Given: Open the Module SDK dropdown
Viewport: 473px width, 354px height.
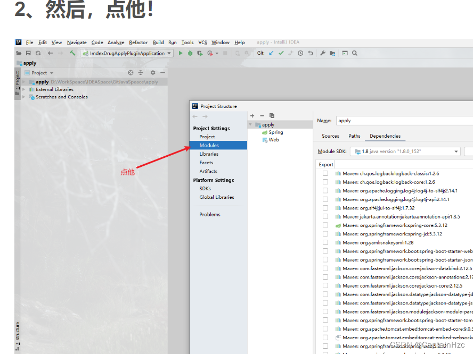Looking at the screenshot, I should pyautogui.click(x=405, y=151).
